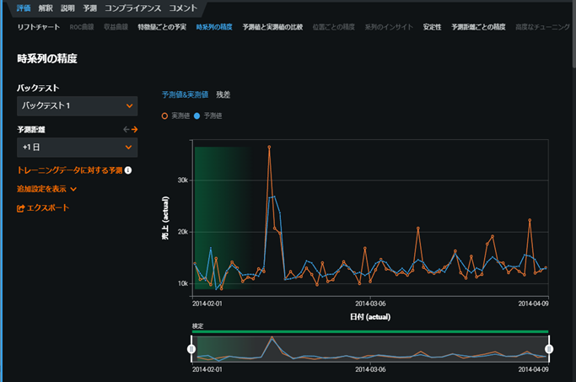Viewport: 576px width, 382px height.
Task: Click the 30k y-axis label
Action: pos(183,180)
